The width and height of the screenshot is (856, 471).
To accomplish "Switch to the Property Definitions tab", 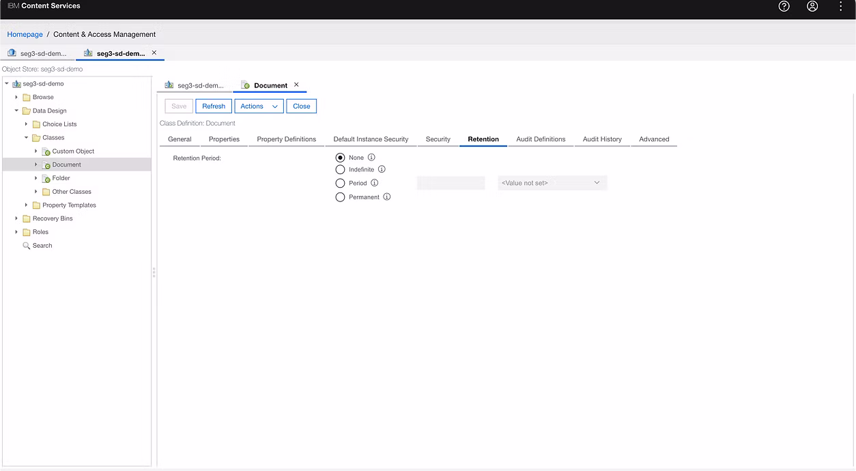I will point(286,139).
